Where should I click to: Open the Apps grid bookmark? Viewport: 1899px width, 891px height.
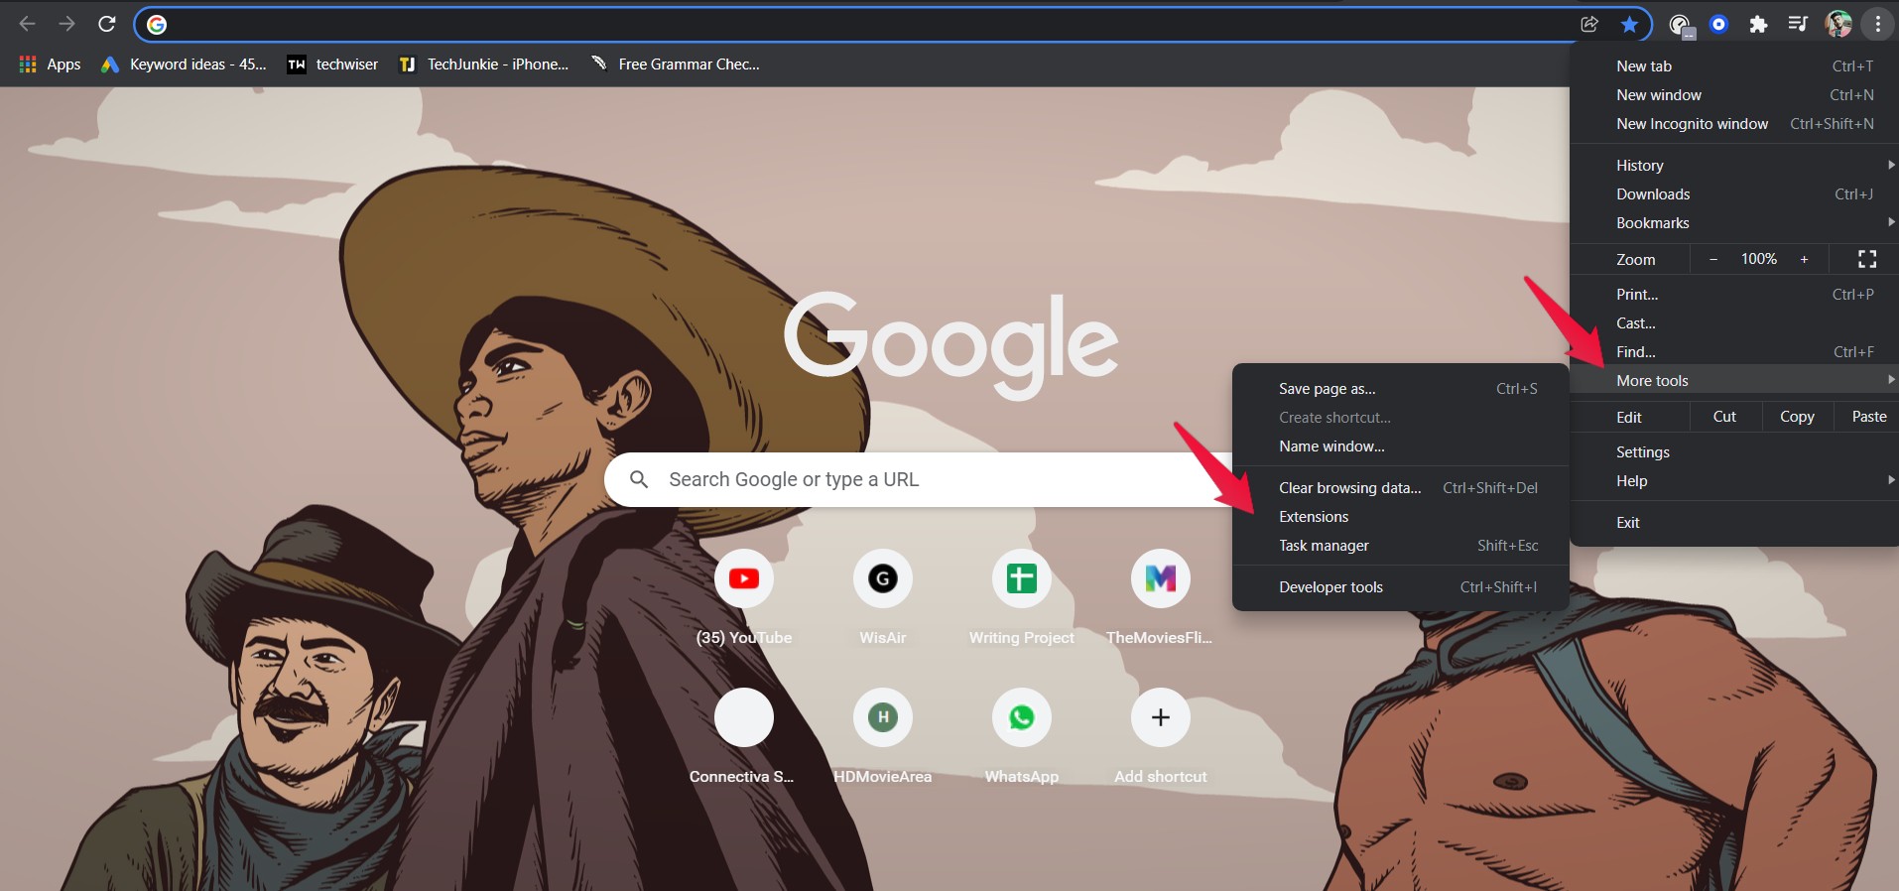point(50,64)
